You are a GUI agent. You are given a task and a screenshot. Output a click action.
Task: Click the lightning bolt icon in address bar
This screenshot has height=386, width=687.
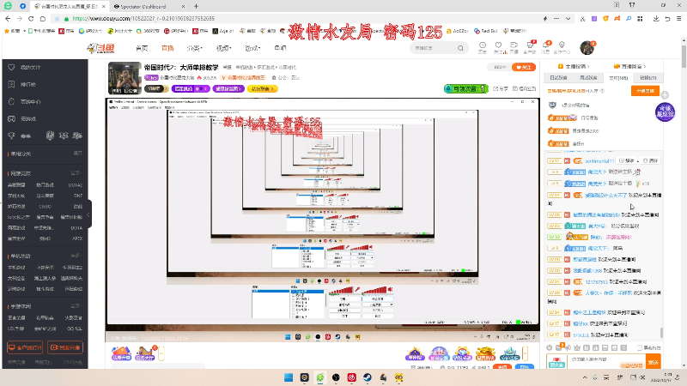pos(545,19)
